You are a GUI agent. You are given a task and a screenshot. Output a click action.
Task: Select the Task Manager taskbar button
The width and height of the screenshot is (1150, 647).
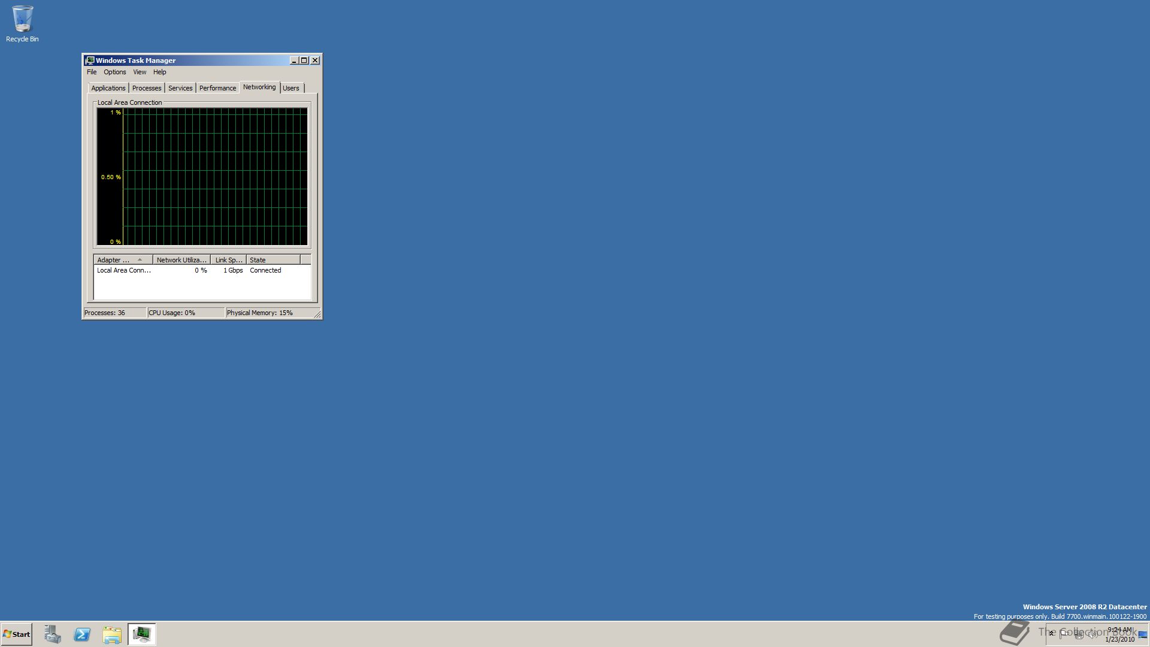142,634
